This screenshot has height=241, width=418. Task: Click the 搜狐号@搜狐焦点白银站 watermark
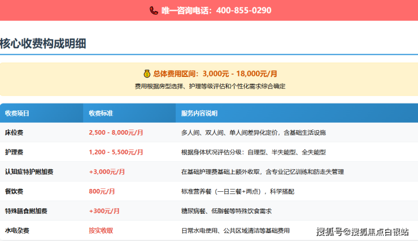363,231
